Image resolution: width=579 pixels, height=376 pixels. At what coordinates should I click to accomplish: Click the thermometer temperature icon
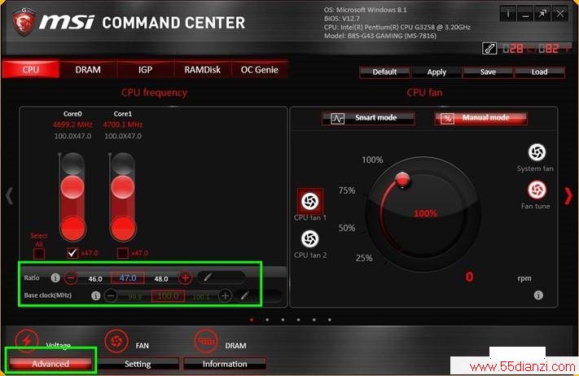click(x=489, y=48)
